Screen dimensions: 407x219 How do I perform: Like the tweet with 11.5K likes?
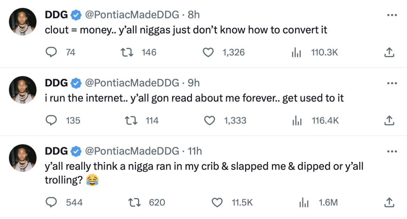click(217, 203)
